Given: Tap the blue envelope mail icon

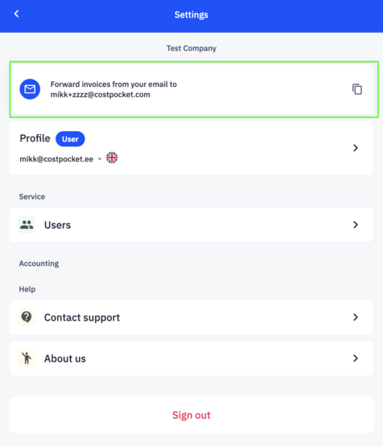Looking at the screenshot, I should tap(30, 89).
